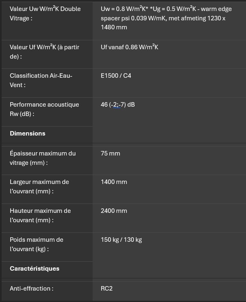Click the 'Valeur Uw W/m²K Double Vitrage' label

pos(45,13)
